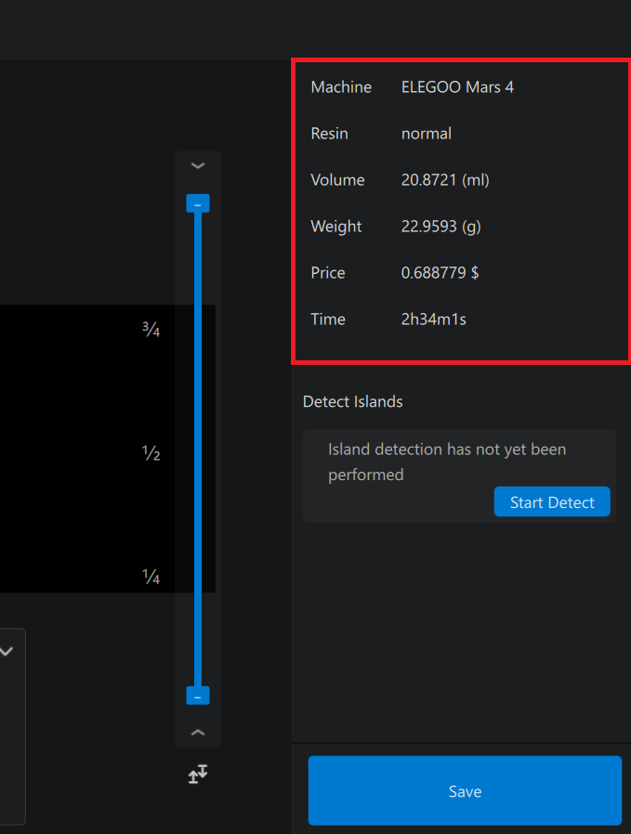Click the Price value 0.688779 $

pos(440,273)
